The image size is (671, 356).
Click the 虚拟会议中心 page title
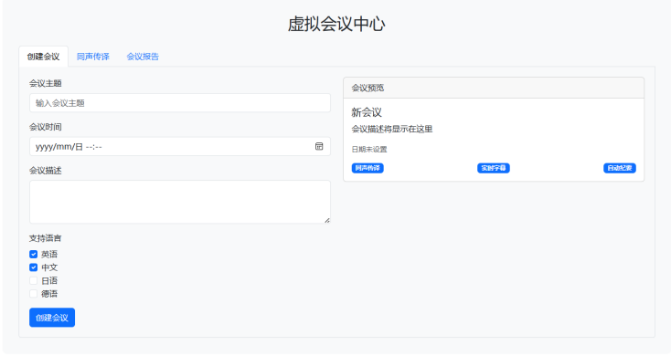pyautogui.click(x=336, y=24)
